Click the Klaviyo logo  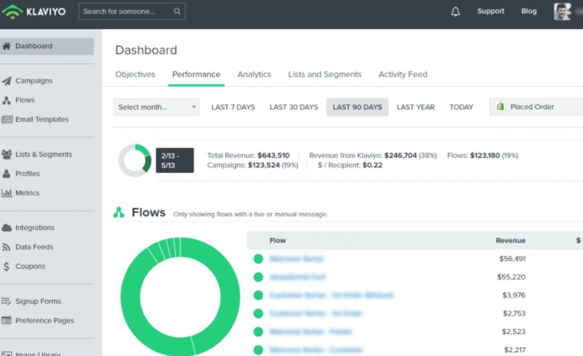pyautogui.click(x=34, y=11)
